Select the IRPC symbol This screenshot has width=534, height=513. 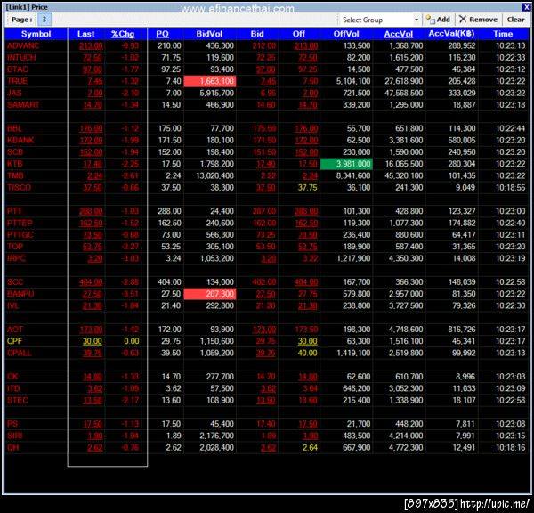(16, 258)
